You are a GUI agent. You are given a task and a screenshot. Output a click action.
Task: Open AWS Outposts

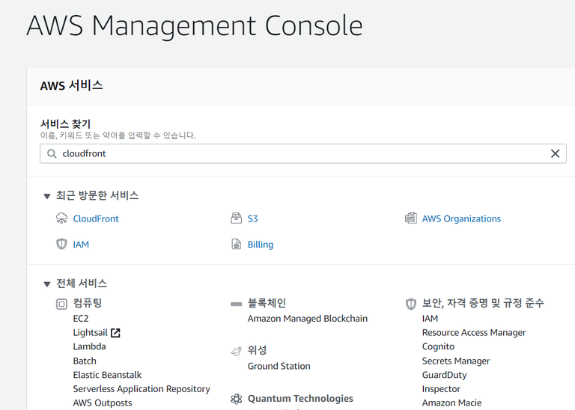[103, 403]
